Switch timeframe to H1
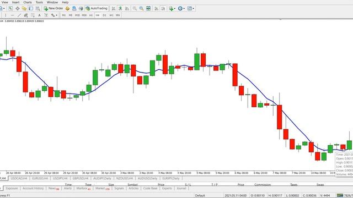The width and height of the screenshot is (353, 198). 90,15
